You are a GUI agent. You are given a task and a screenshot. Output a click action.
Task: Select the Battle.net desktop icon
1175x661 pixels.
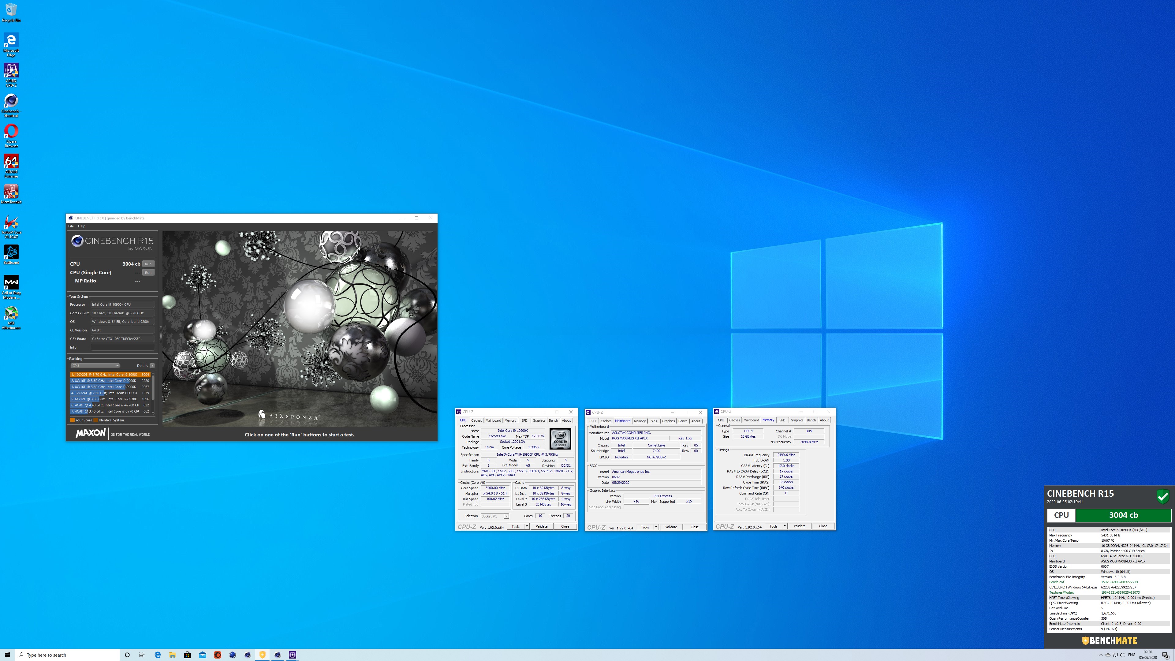[x=11, y=255]
